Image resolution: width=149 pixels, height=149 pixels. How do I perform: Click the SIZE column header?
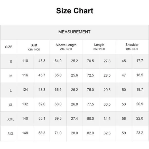9,47
